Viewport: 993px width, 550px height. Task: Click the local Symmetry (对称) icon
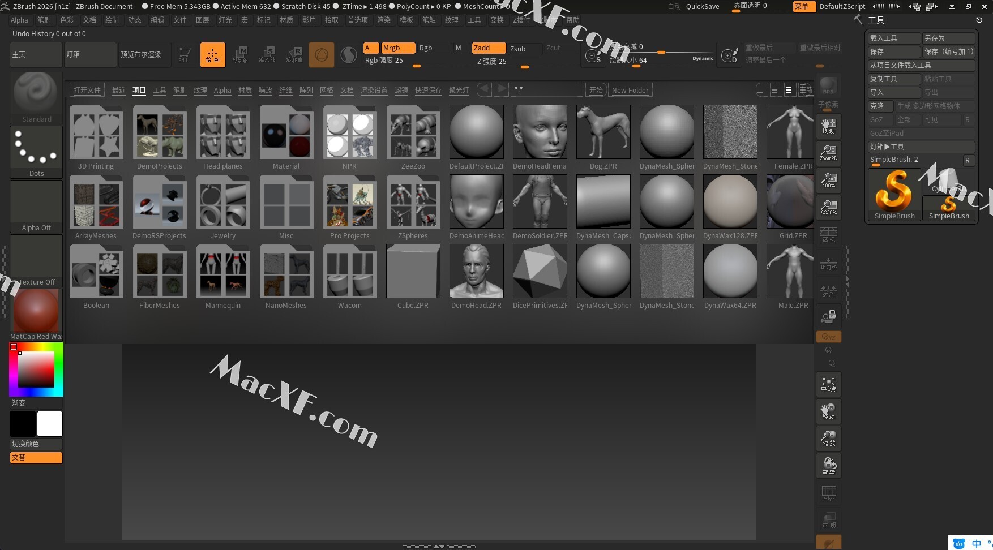828,290
